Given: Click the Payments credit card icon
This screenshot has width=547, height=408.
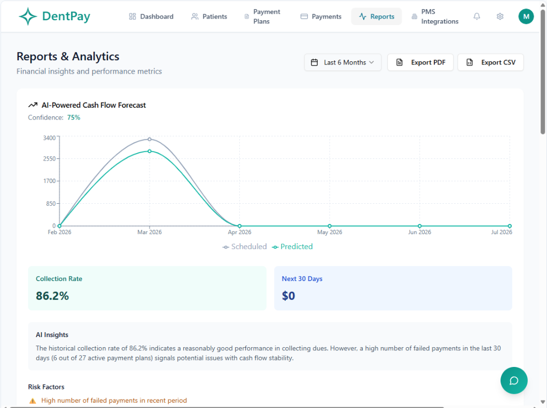Looking at the screenshot, I should pos(304,17).
